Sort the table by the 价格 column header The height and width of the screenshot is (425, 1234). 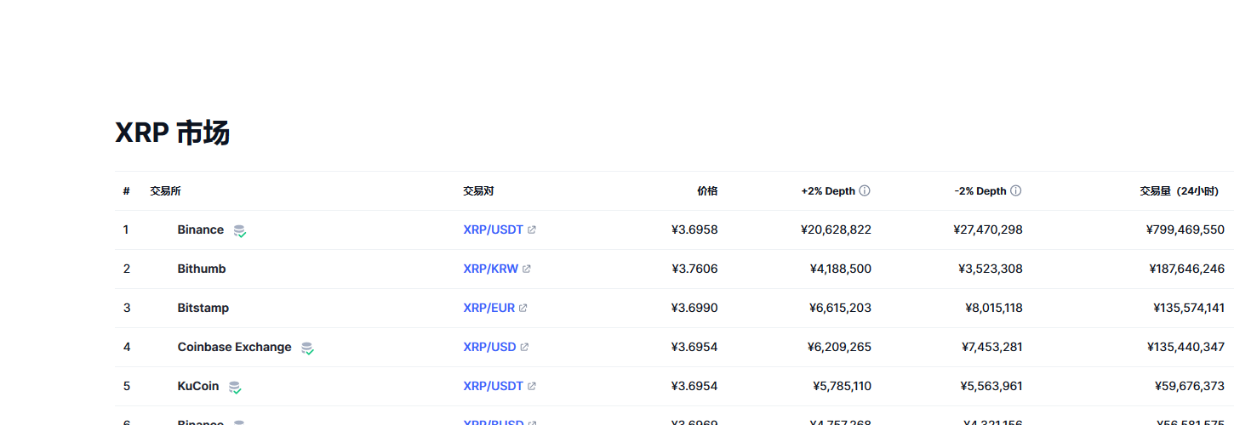click(707, 191)
